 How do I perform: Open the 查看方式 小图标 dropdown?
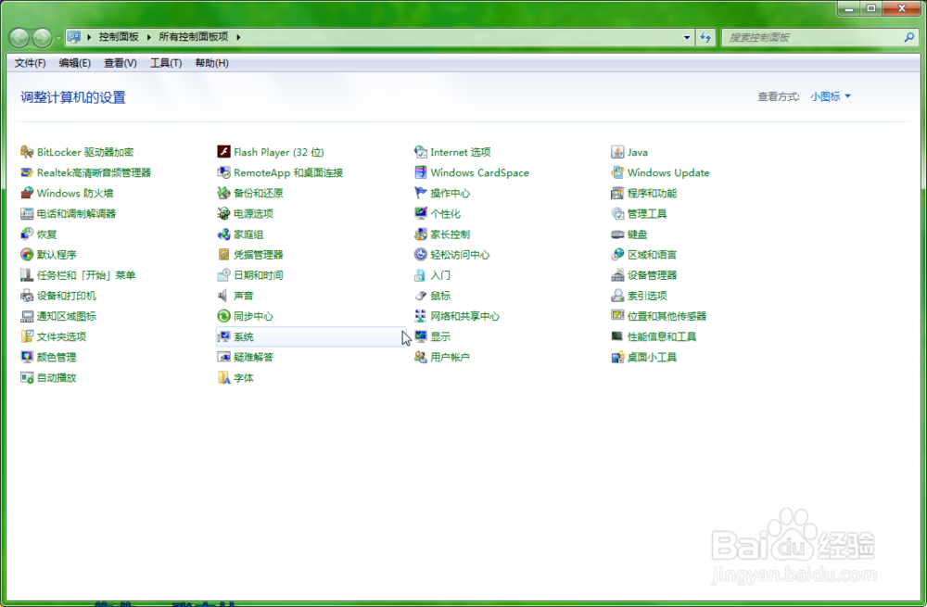click(x=830, y=96)
